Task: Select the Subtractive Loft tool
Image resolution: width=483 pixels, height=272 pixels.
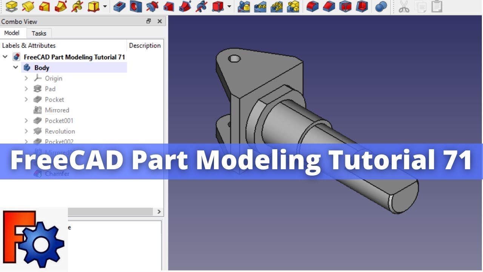Action: click(169, 6)
